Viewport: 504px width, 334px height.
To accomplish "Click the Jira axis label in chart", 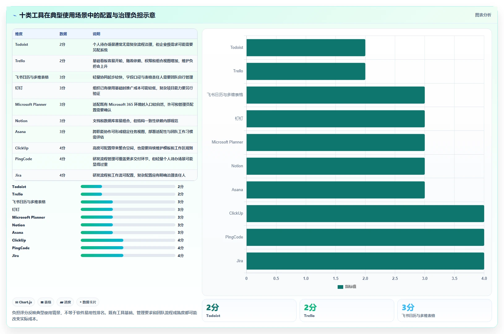I will click(240, 261).
